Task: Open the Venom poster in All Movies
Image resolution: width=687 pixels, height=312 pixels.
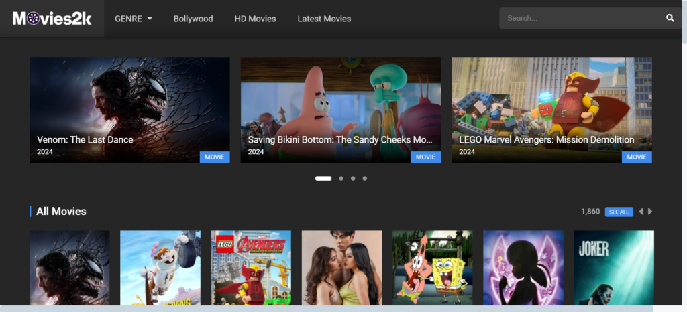Action: tap(70, 268)
